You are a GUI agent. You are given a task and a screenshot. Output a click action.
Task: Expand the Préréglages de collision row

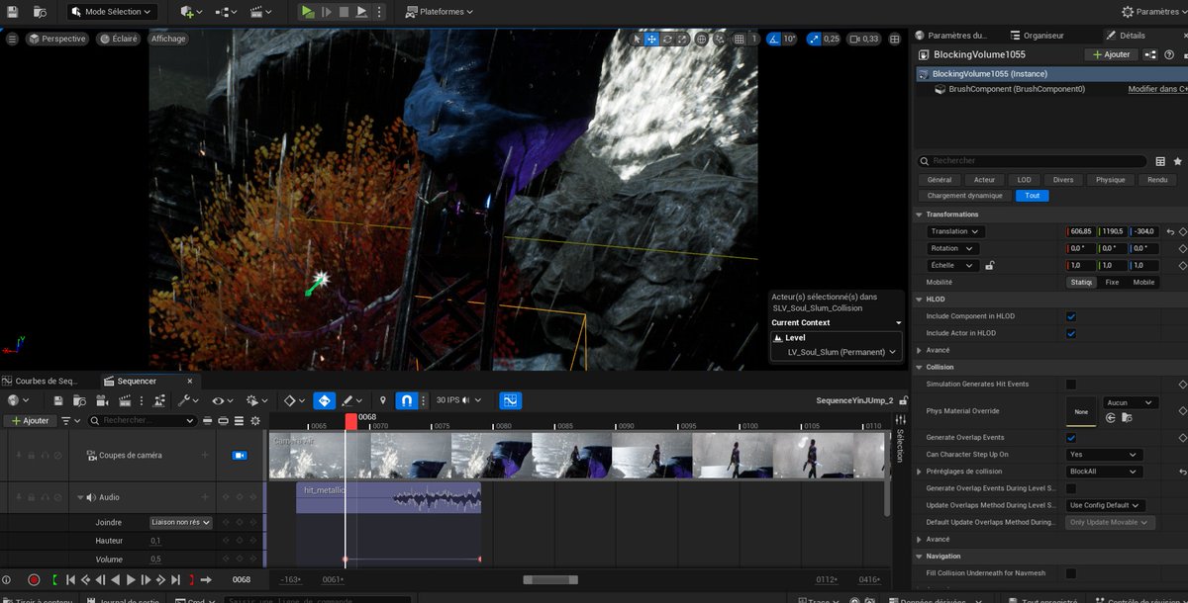pos(919,472)
